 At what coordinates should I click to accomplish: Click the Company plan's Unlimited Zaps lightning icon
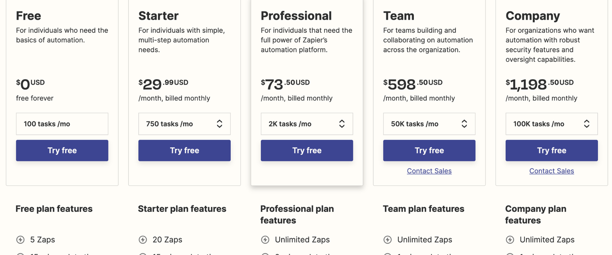[x=510, y=240]
